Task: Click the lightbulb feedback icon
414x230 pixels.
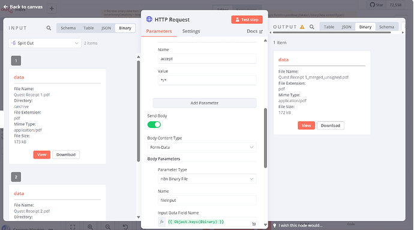Action: pyautogui.click(x=275, y=225)
